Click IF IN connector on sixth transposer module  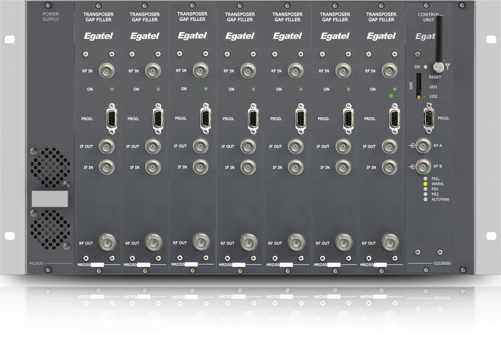click(x=343, y=167)
